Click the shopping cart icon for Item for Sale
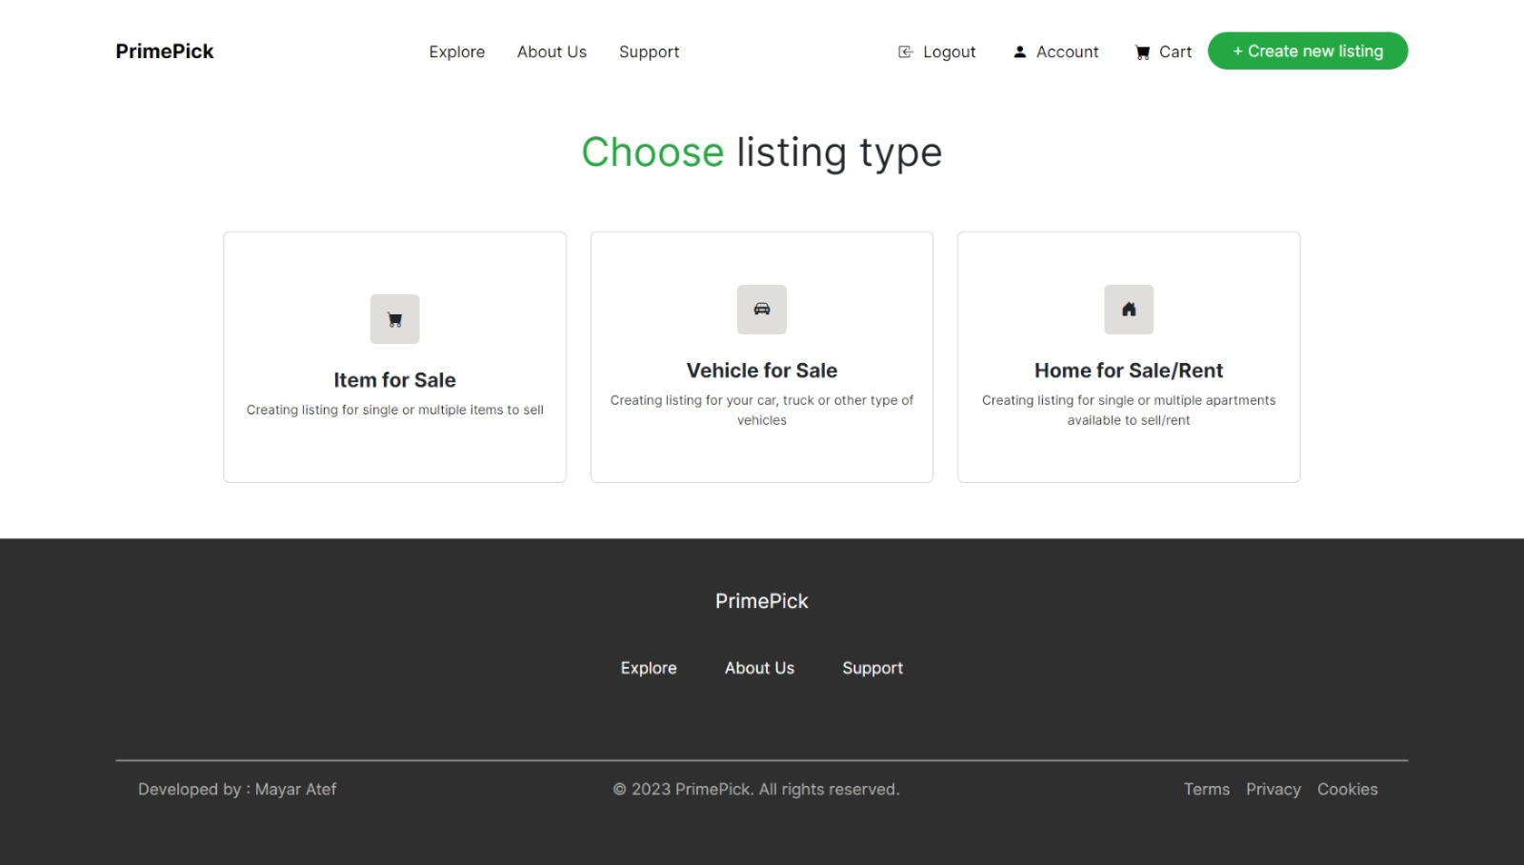Screen dimensions: 1524x865 click(x=394, y=319)
